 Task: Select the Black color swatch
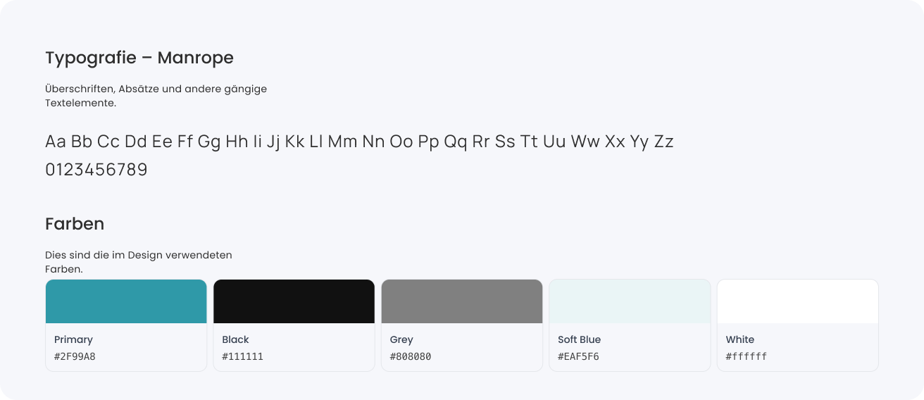294,301
